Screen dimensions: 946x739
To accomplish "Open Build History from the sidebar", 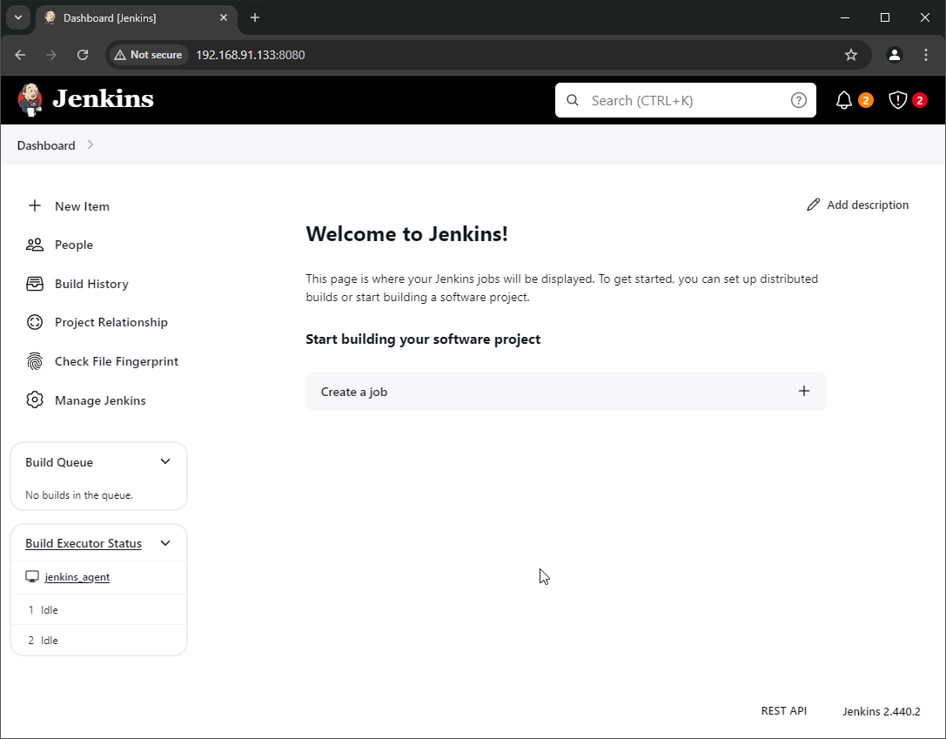I will 91,284.
